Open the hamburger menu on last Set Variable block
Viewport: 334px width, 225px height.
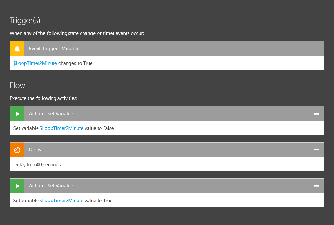click(316, 186)
